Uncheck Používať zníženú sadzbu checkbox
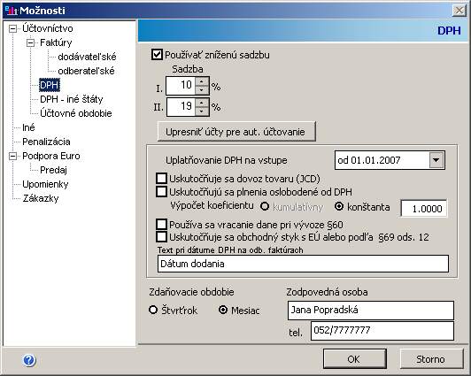 point(157,55)
